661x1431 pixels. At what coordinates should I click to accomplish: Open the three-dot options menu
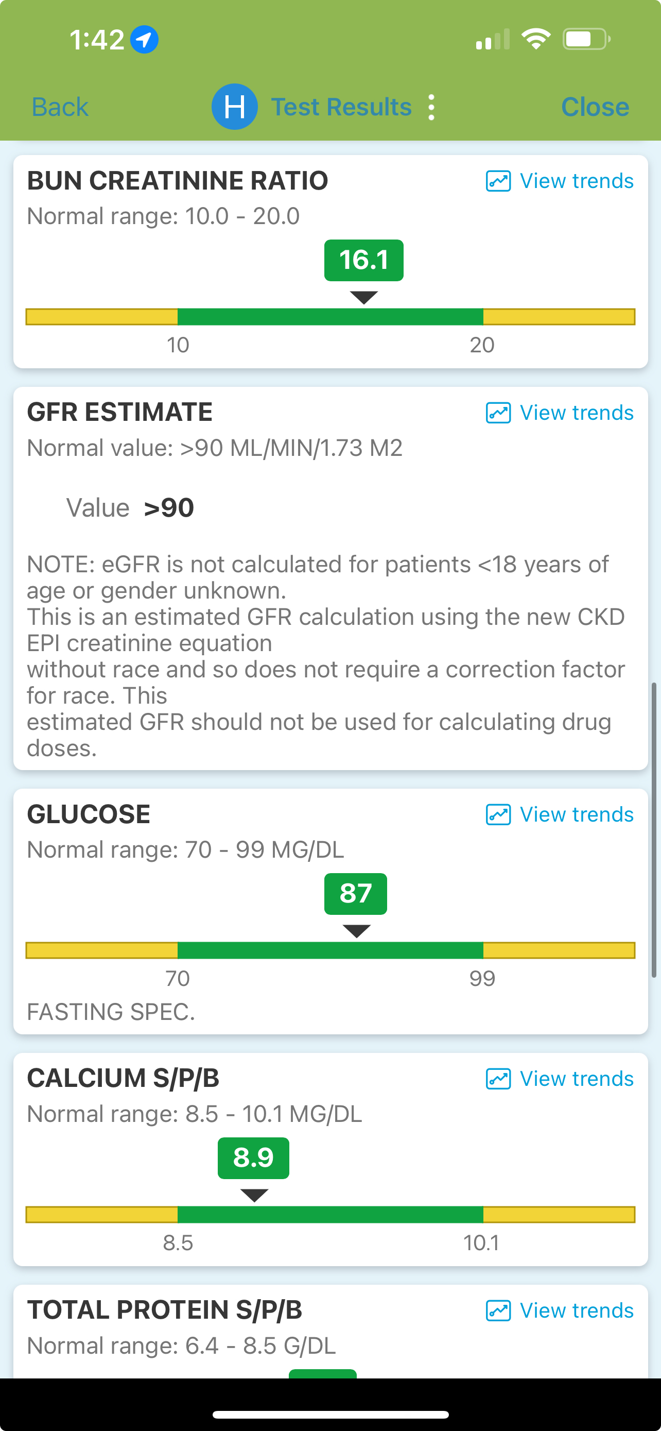click(431, 107)
